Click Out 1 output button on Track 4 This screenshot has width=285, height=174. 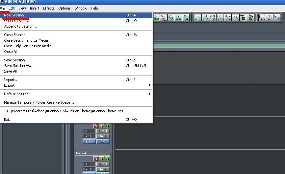(103, 164)
